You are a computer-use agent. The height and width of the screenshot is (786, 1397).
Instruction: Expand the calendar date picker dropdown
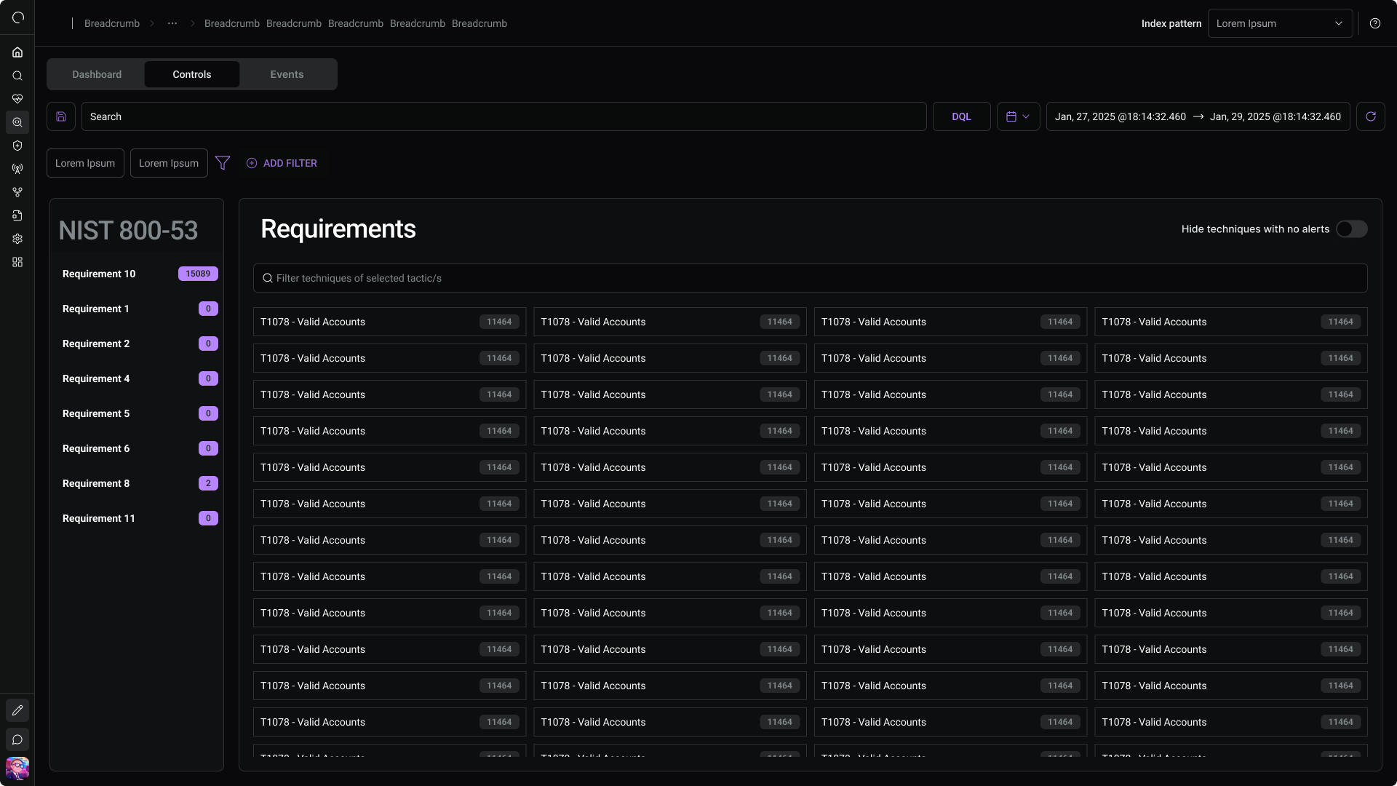tap(1019, 116)
